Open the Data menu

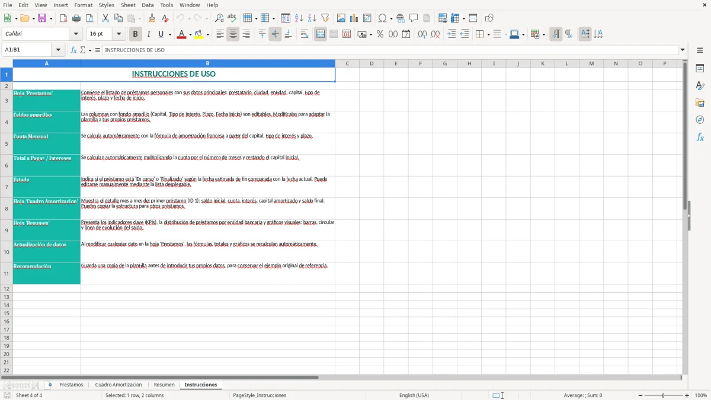pos(148,5)
